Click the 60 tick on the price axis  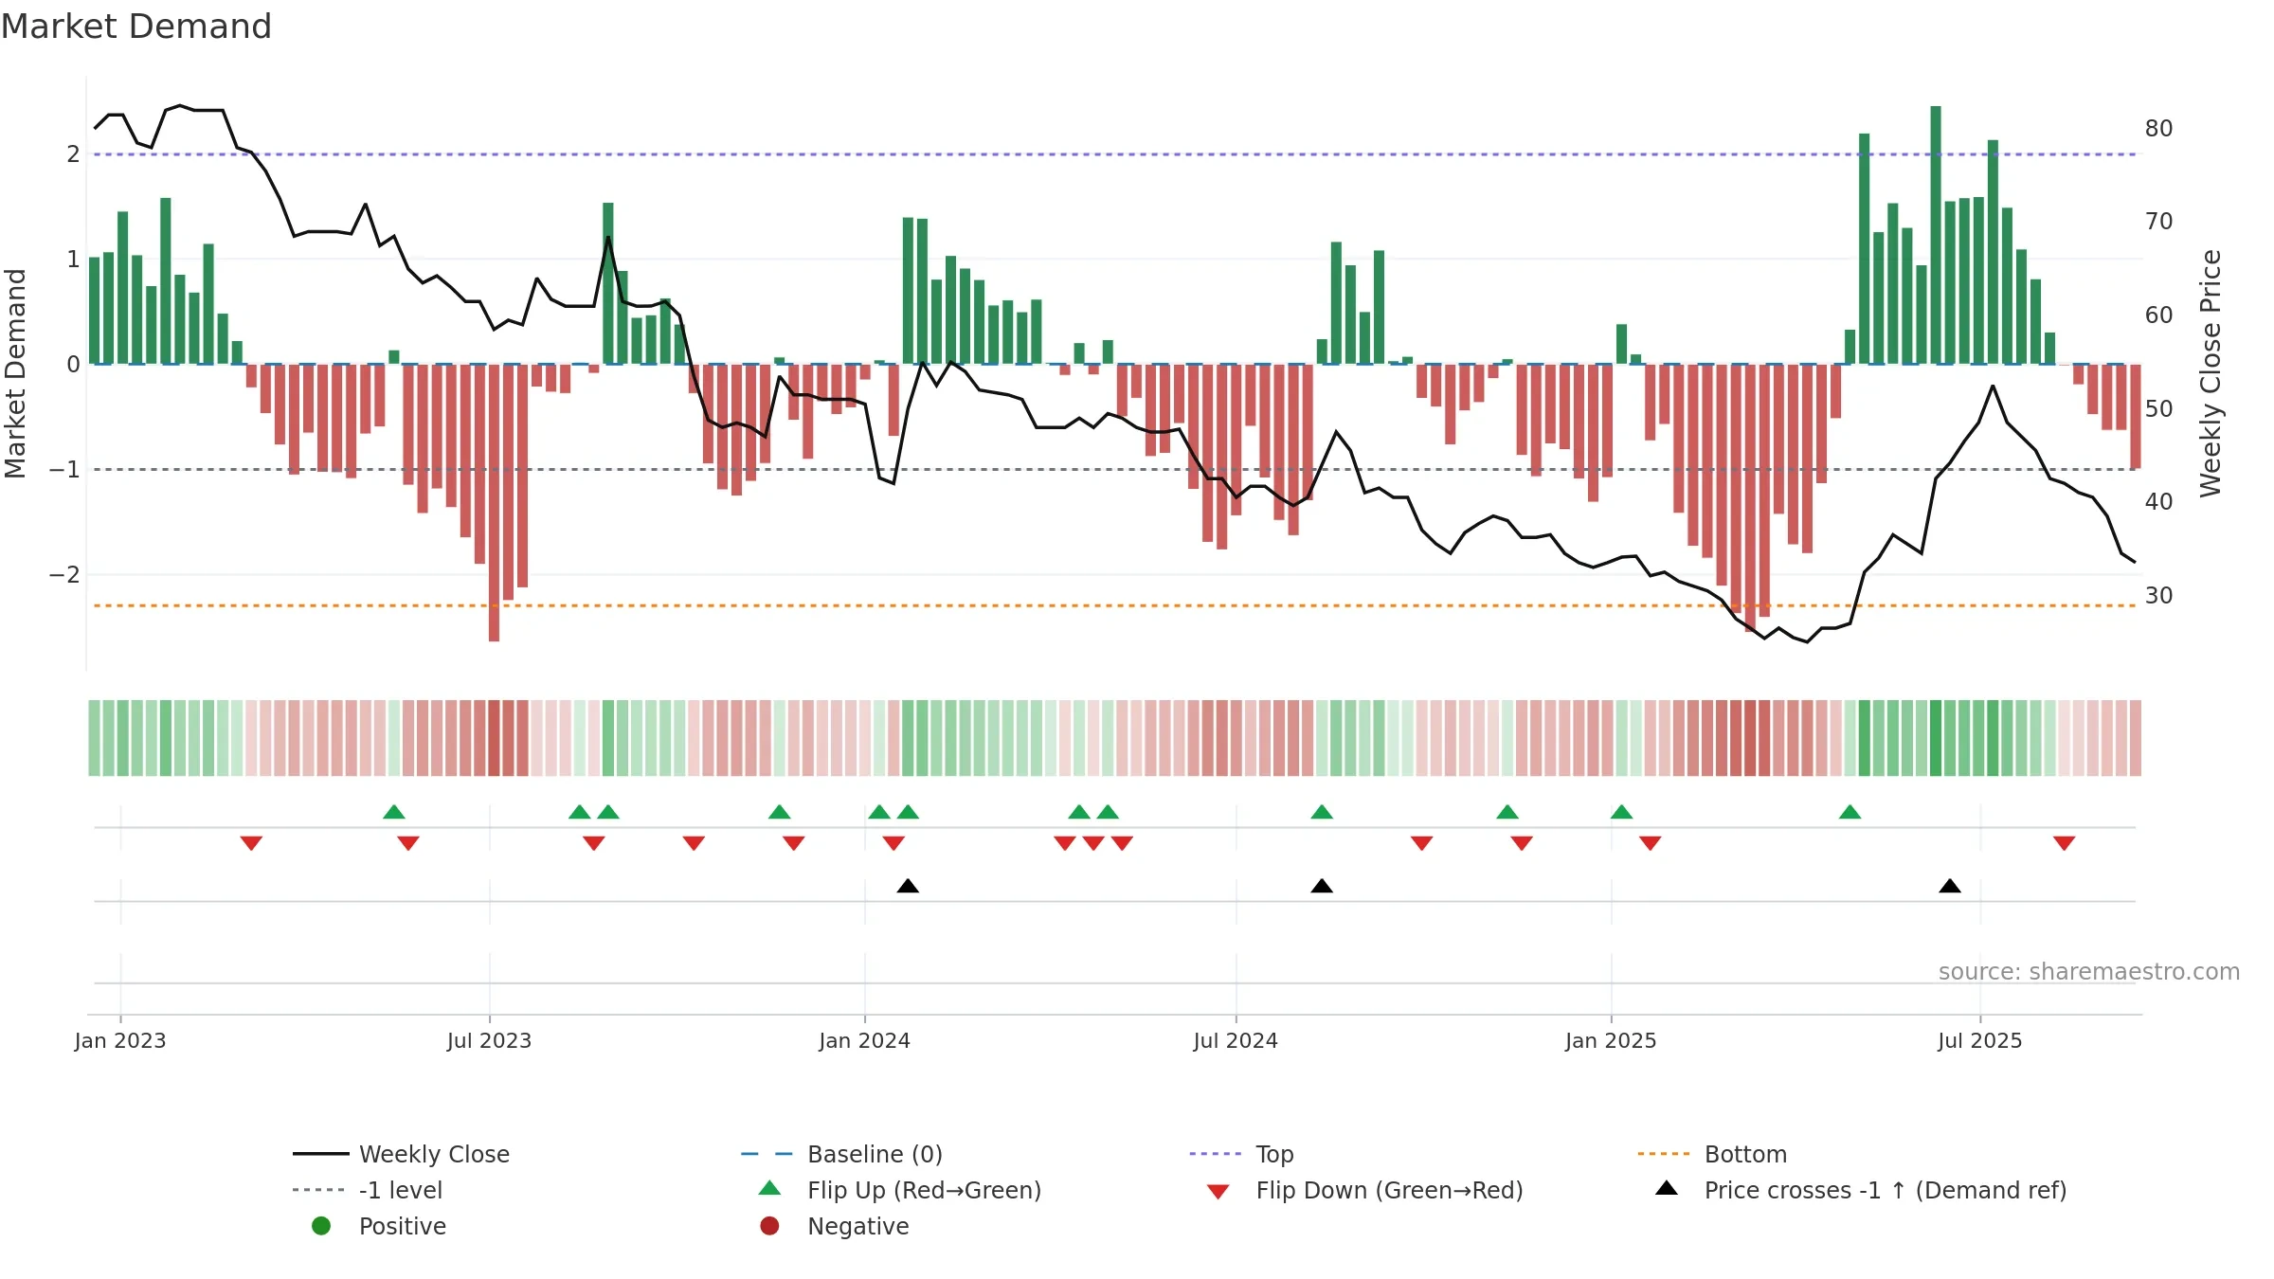pyautogui.click(x=2158, y=315)
